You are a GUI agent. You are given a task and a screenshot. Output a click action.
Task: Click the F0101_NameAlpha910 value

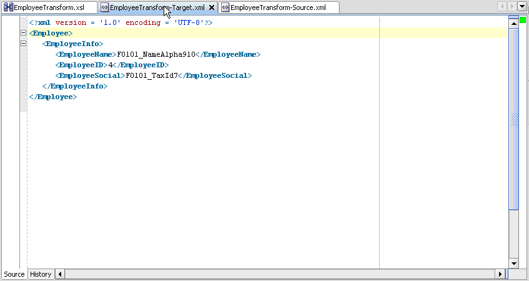coord(156,54)
